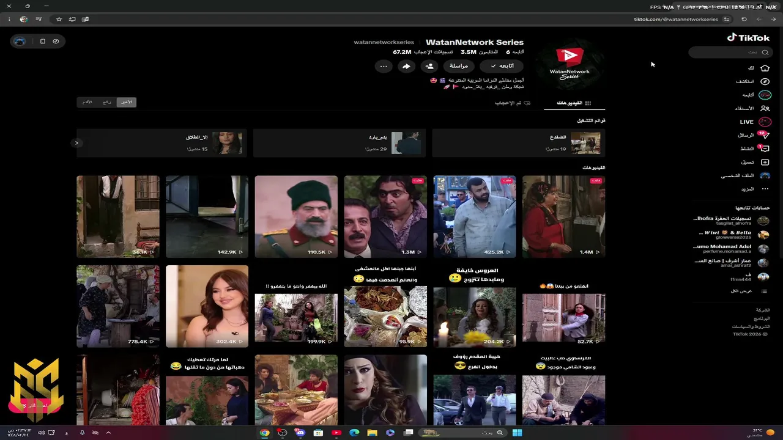Open the Explore compass icon
The image size is (783, 440).
coord(765,81)
